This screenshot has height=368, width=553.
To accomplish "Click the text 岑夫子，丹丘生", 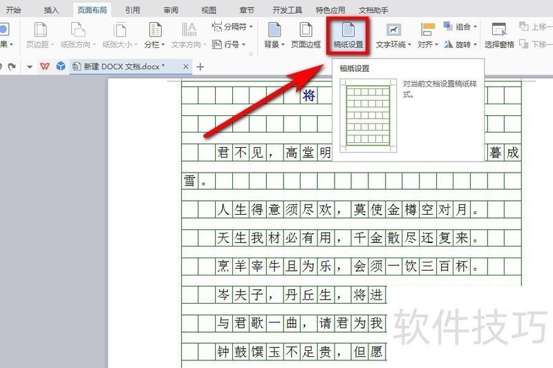I will [x=273, y=294].
